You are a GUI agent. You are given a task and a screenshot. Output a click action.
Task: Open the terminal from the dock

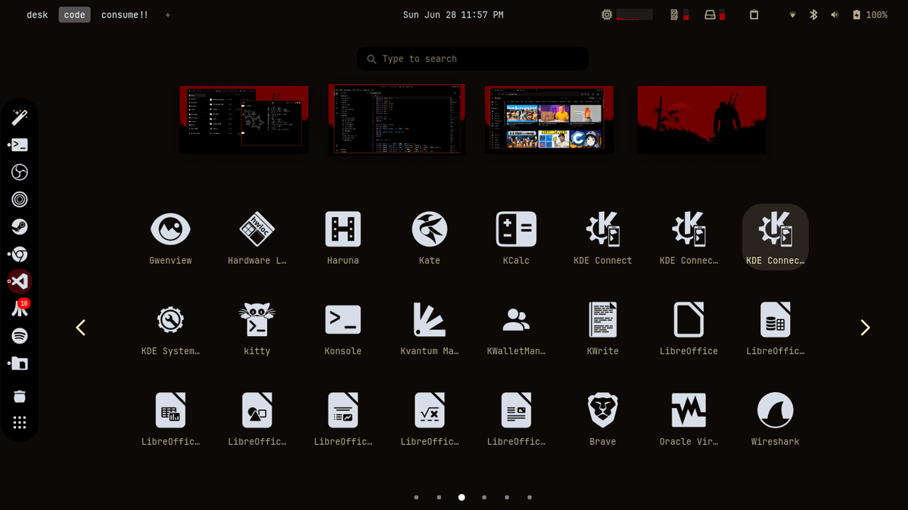tap(20, 145)
